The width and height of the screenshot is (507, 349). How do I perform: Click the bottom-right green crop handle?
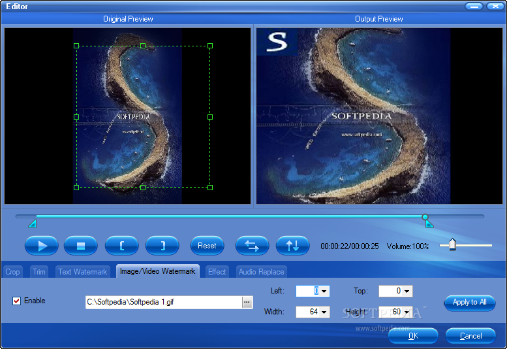pos(210,187)
